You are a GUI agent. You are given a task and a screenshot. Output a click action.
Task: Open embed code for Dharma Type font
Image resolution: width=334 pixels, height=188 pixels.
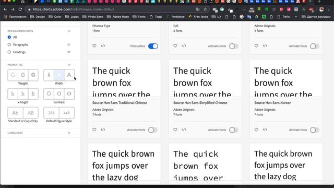[x=103, y=46]
